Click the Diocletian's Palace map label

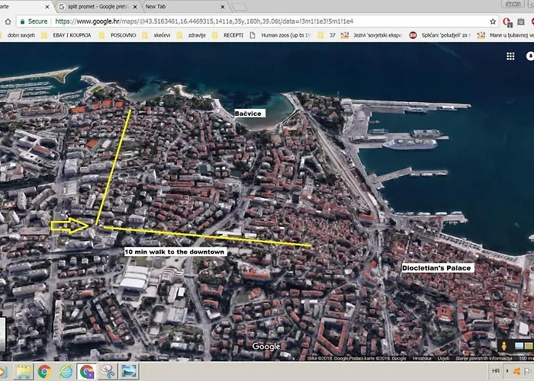437,268
